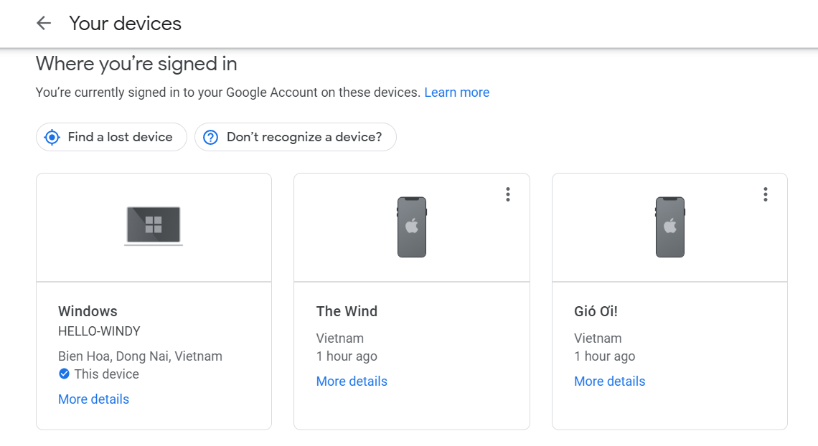The height and width of the screenshot is (446, 818).
Task: Click The Wind device name
Action: 347,311
